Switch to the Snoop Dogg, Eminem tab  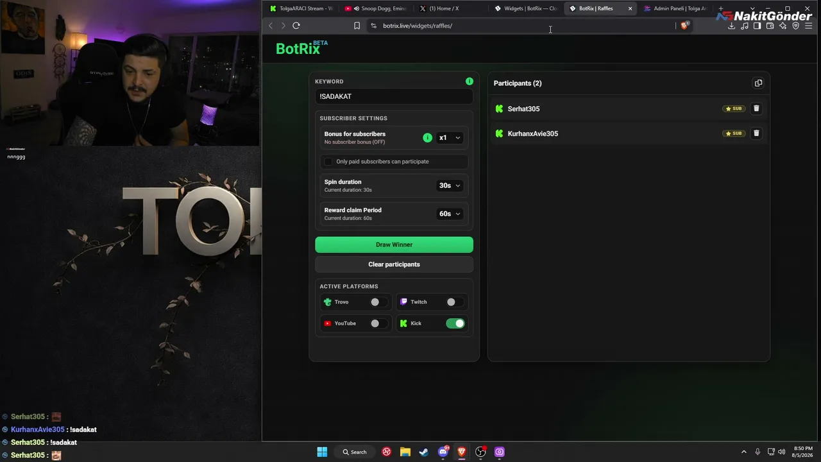pos(375,8)
